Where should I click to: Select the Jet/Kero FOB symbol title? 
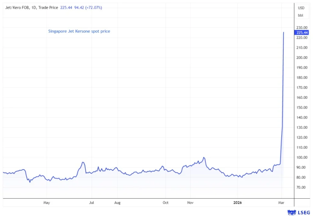(17, 8)
